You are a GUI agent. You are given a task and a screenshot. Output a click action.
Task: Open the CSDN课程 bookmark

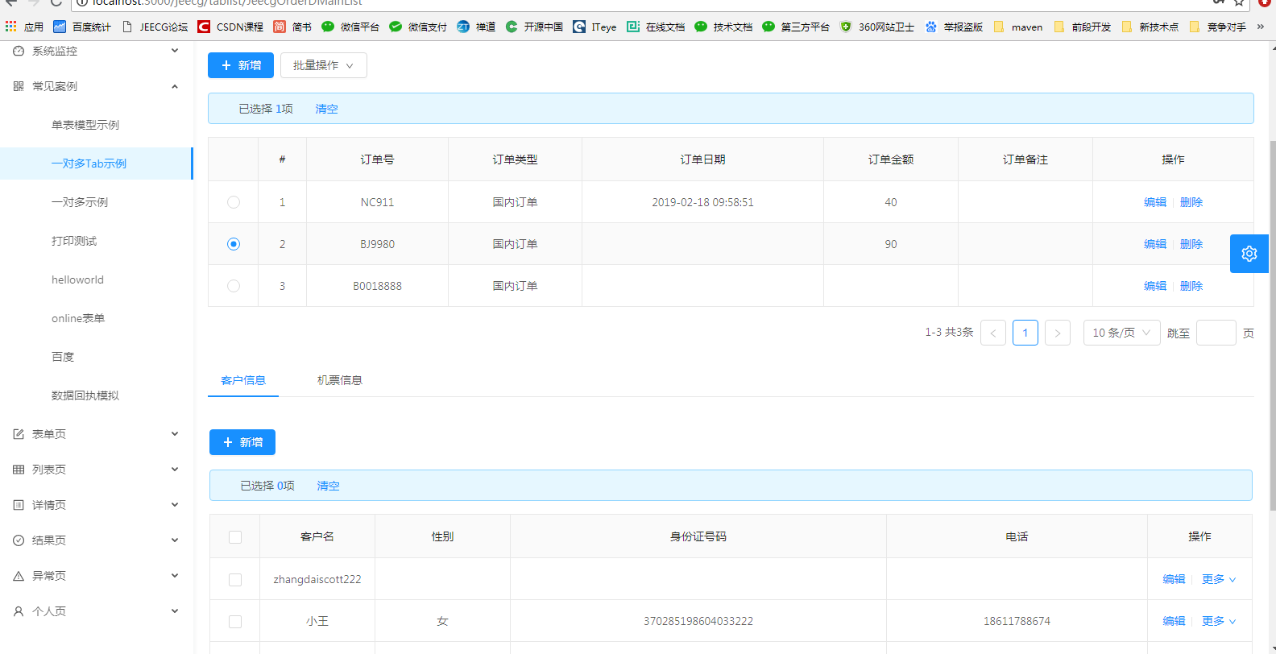pos(230,27)
